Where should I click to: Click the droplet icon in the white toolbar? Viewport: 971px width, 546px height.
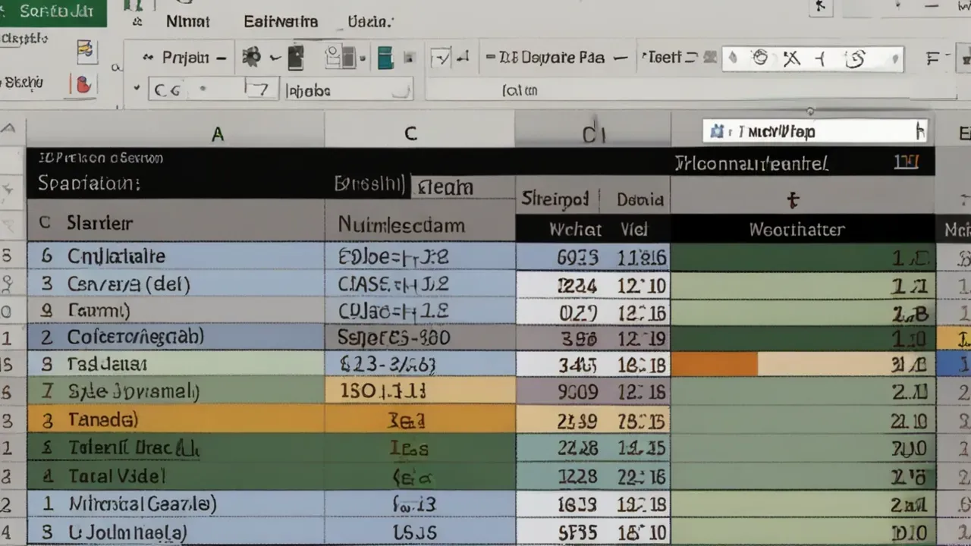pos(732,58)
